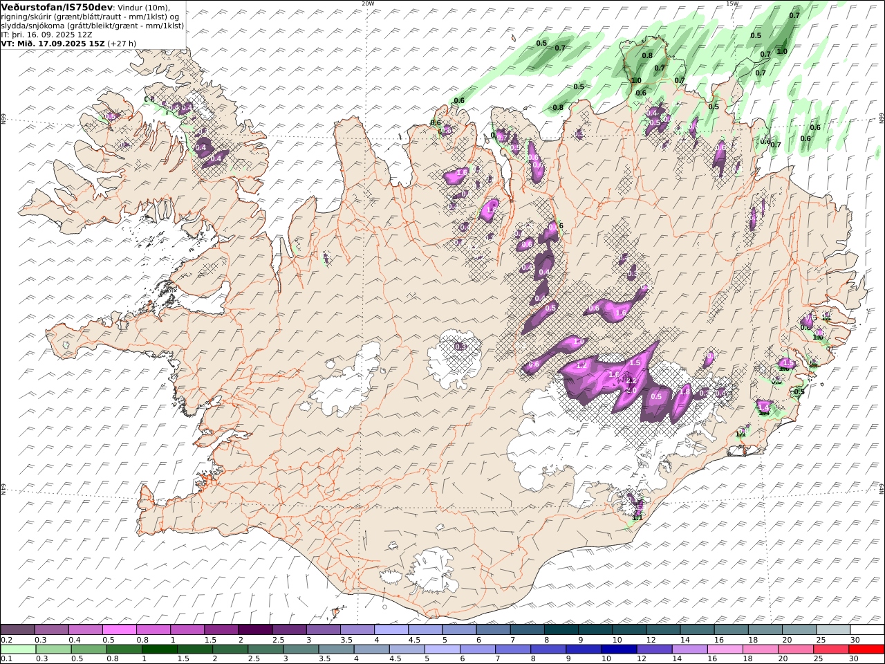Click the darkest purple top-row swatch at 2
This screenshot has width=885, height=664.
(255, 630)
